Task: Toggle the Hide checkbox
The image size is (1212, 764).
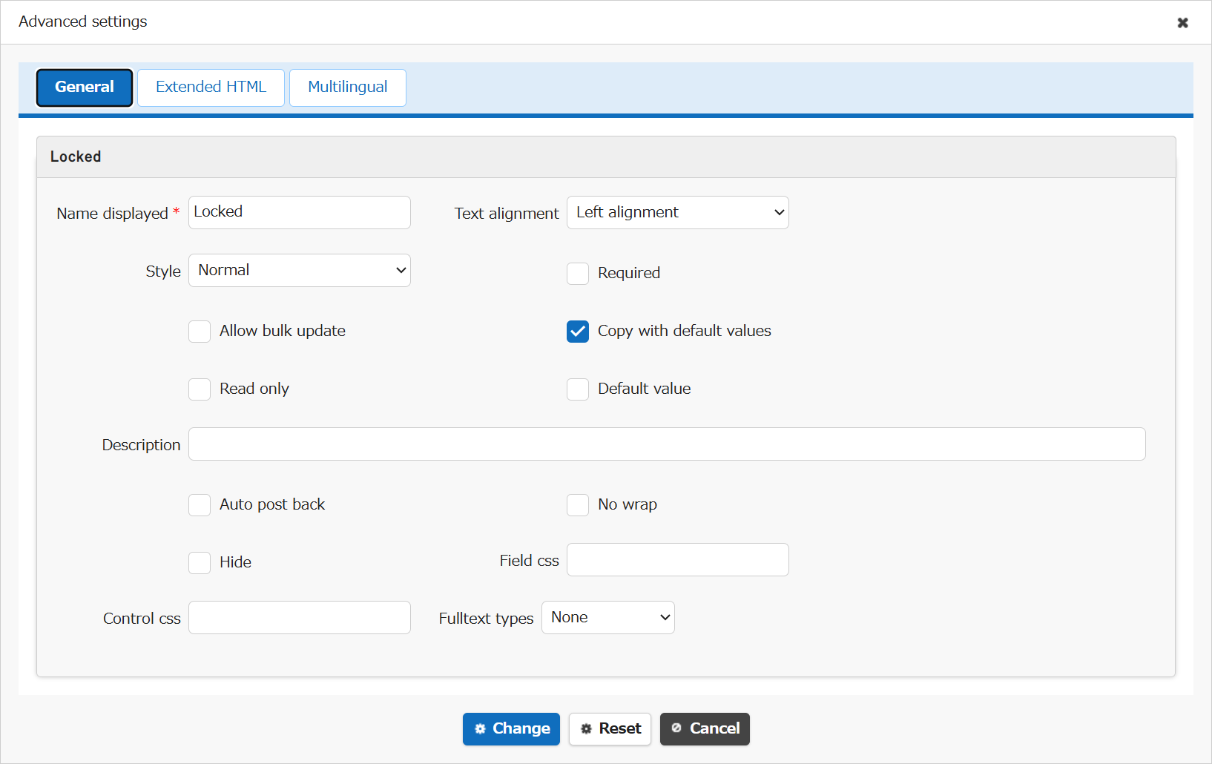Action: click(200, 562)
